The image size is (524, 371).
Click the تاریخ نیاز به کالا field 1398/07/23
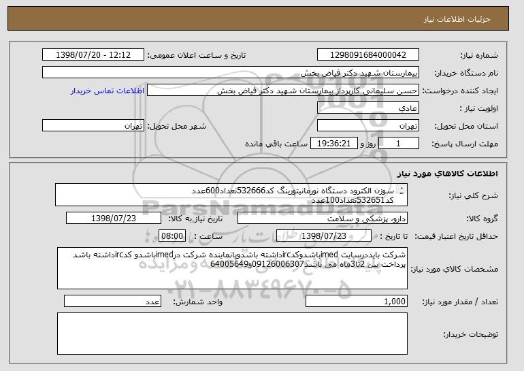(x=114, y=219)
